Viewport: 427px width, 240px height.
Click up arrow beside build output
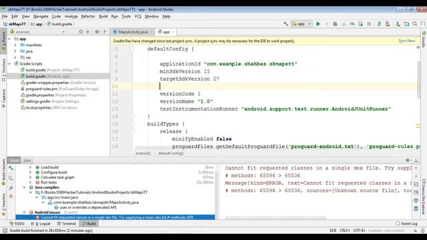tap(416, 168)
